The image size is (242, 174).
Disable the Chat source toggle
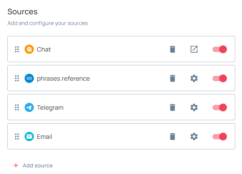[220, 49]
